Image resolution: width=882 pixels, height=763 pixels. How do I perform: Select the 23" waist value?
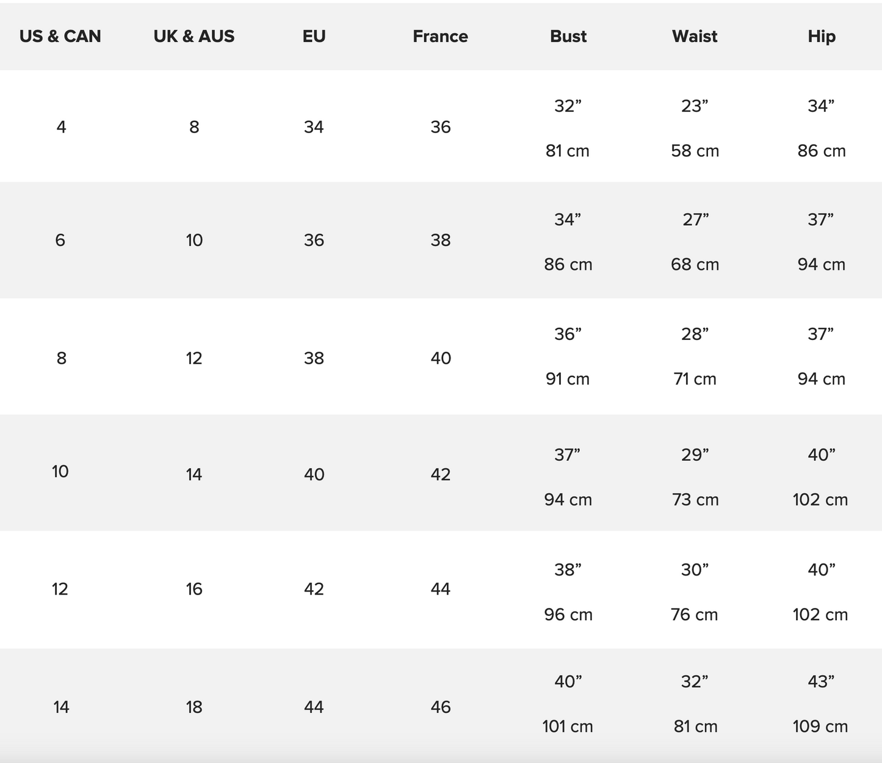pyautogui.click(x=695, y=106)
